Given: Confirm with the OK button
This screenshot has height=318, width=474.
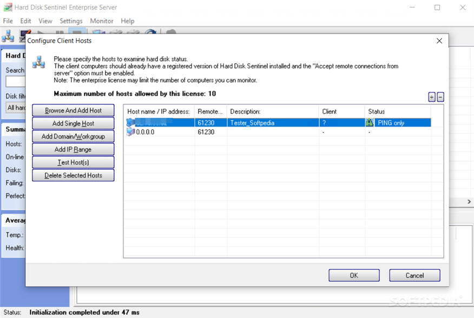Looking at the screenshot, I should click(354, 275).
